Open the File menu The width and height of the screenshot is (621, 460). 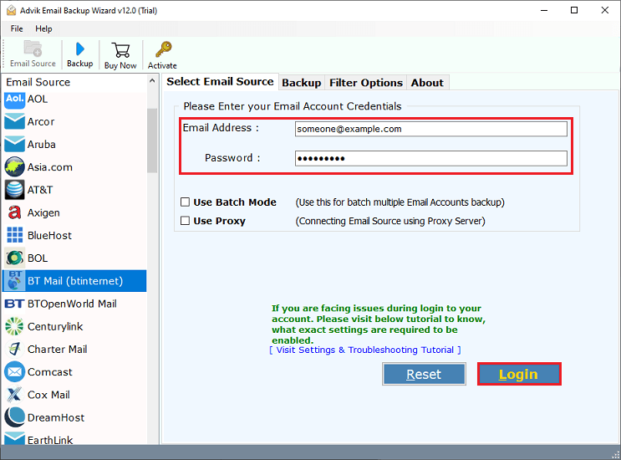(17, 28)
